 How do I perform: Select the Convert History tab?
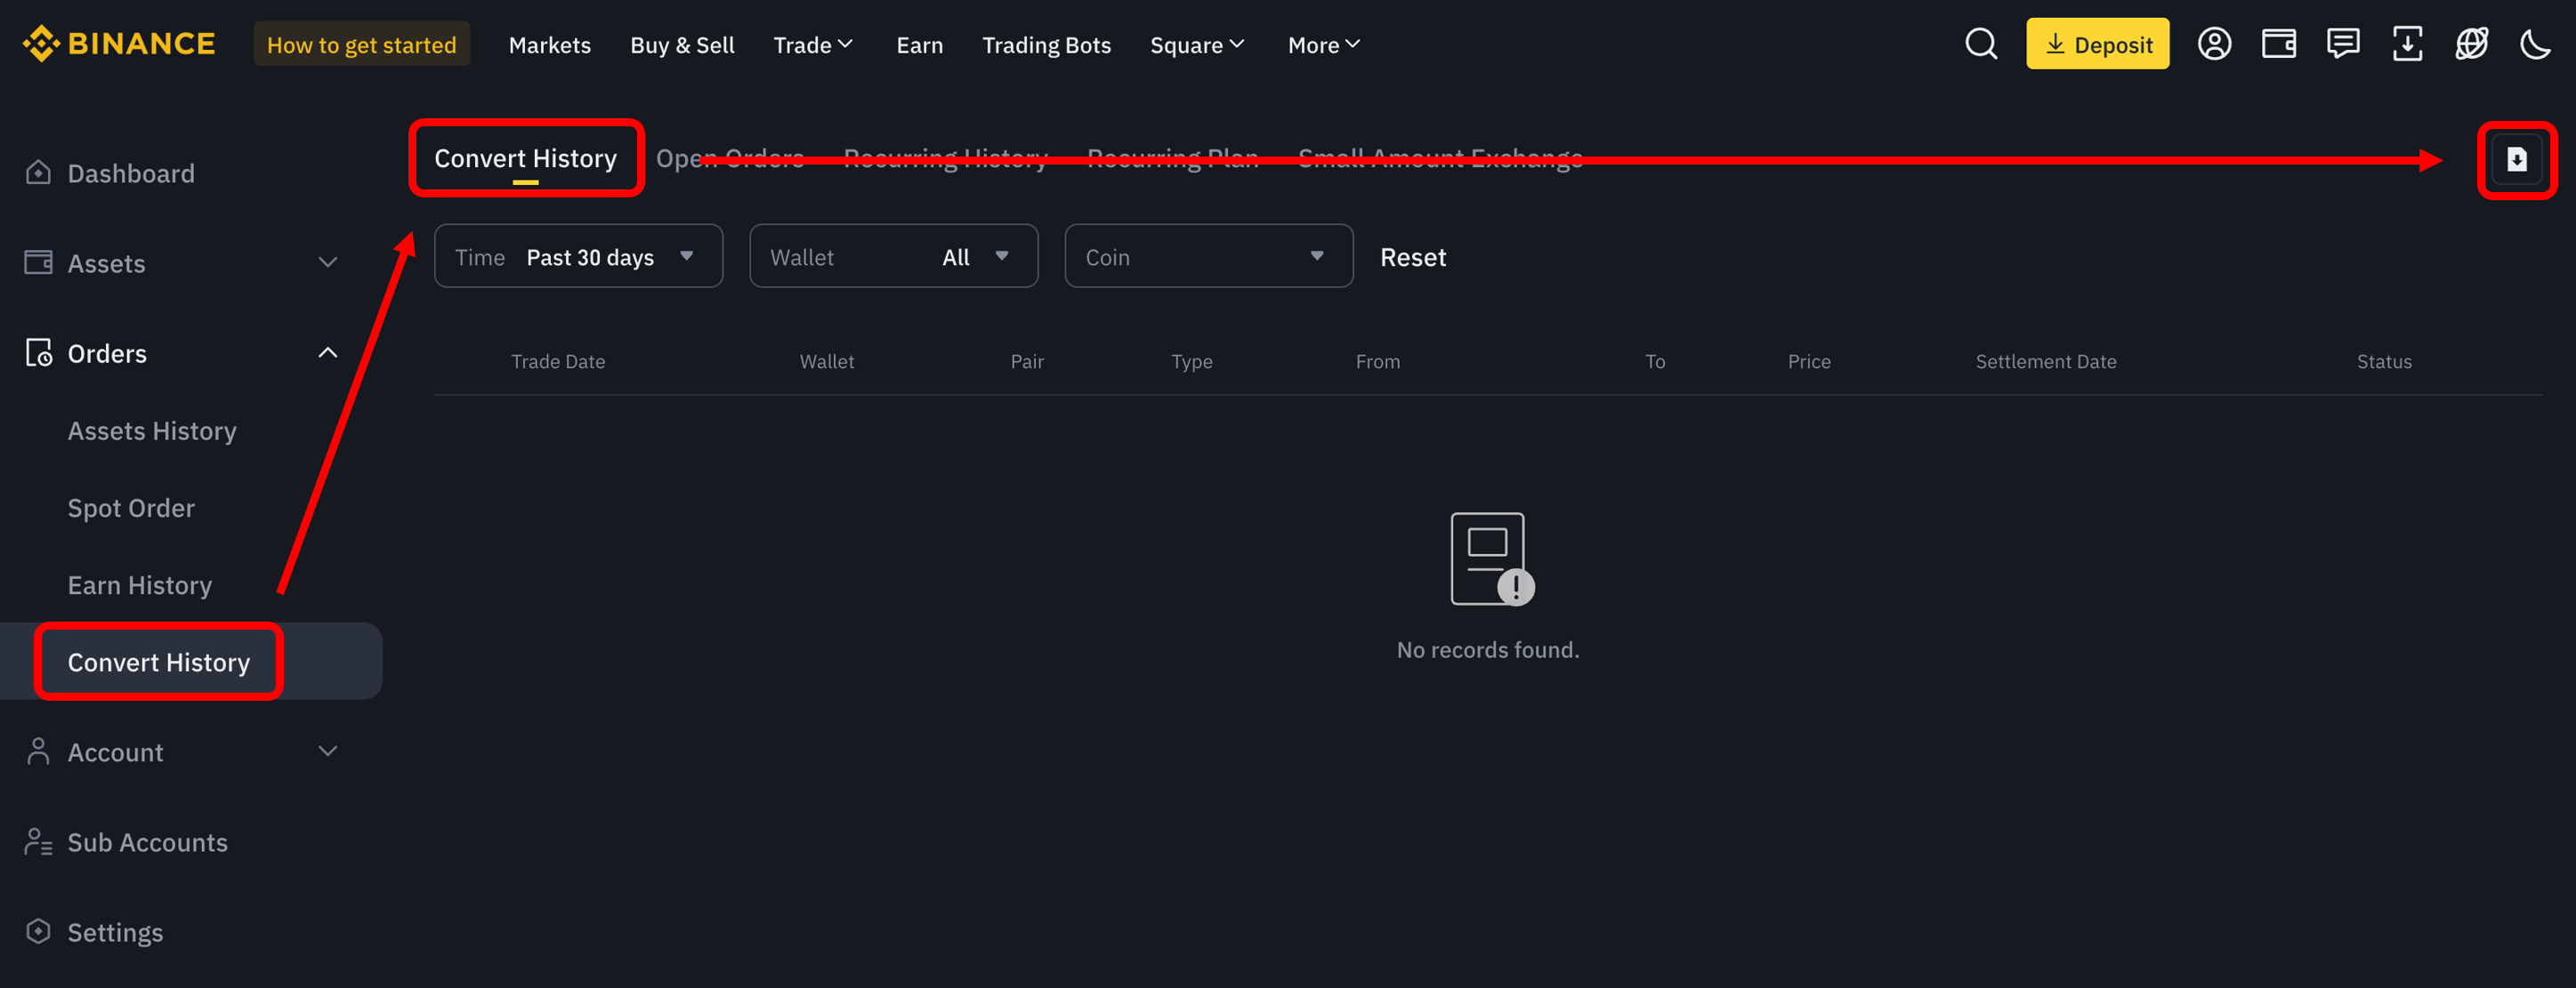(525, 157)
